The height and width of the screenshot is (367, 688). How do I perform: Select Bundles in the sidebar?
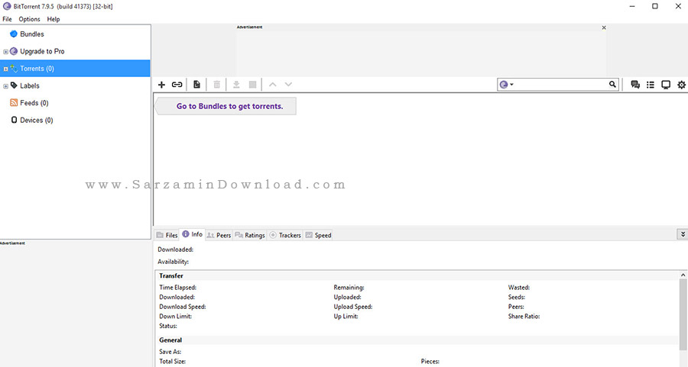pyautogui.click(x=32, y=34)
